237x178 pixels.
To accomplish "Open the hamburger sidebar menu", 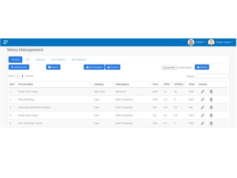I will coord(6,42).
